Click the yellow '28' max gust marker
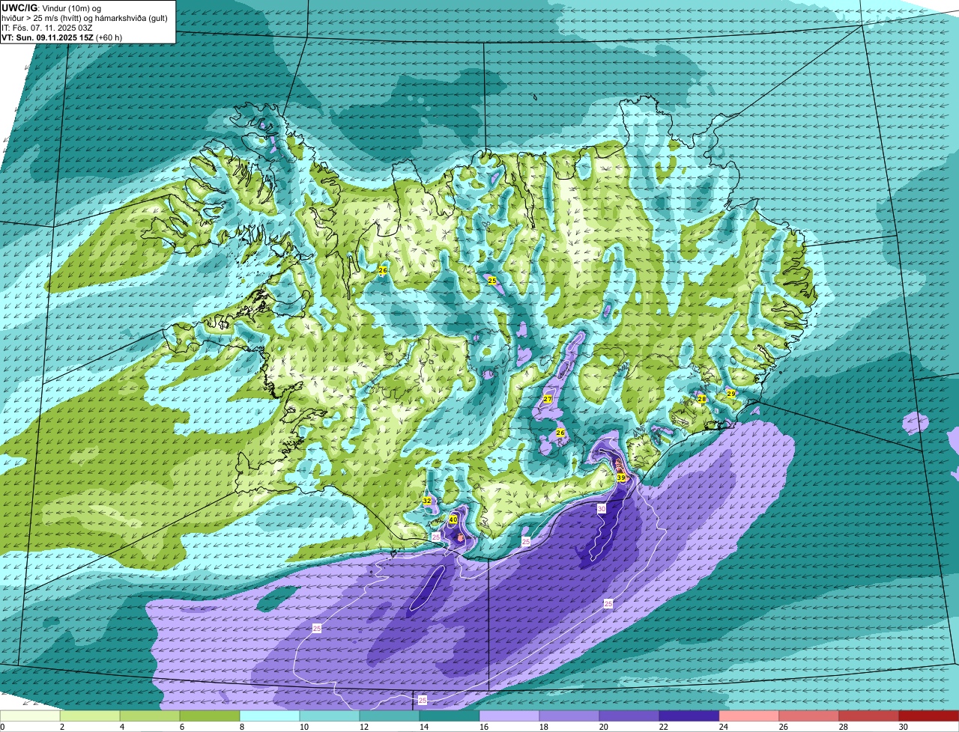 pos(702,399)
